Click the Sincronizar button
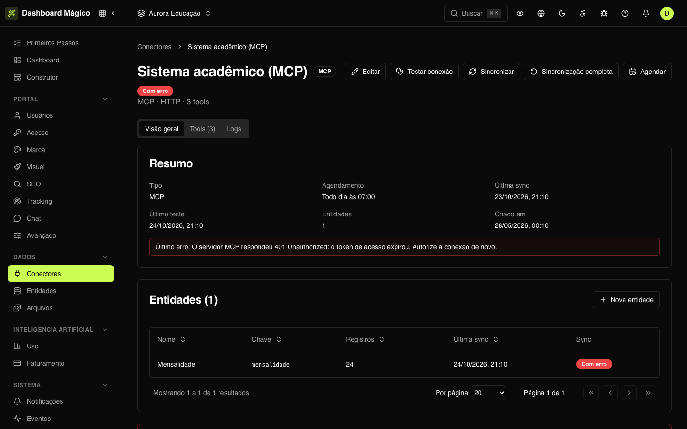The height and width of the screenshot is (429, 687). point(491,71)
